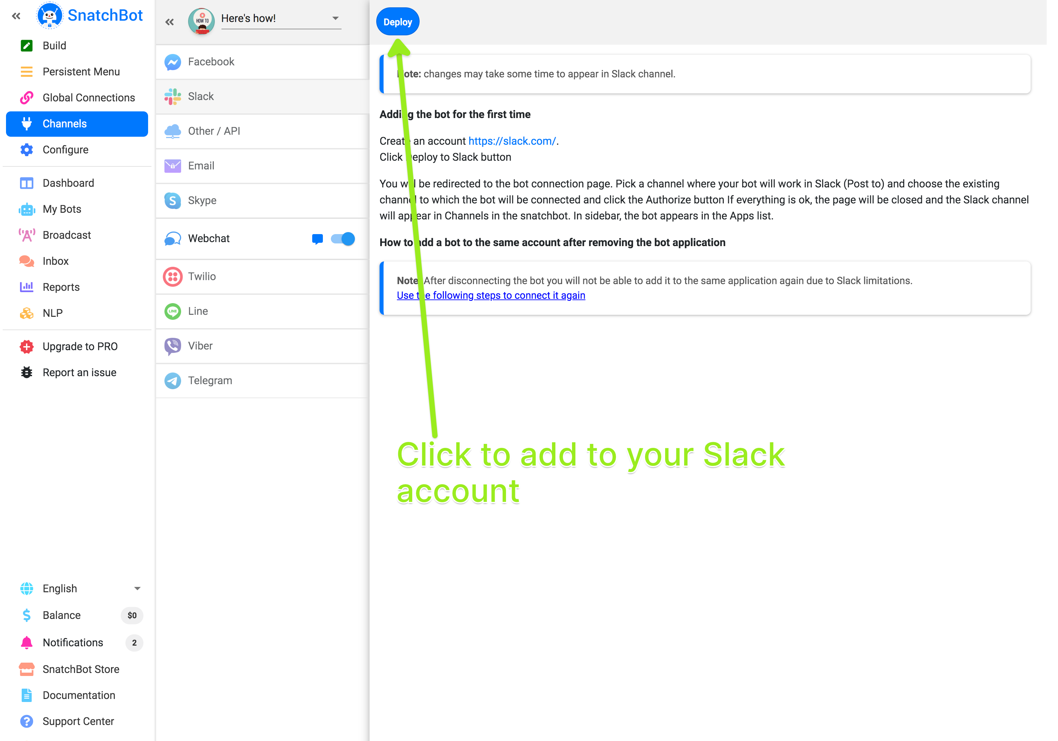Click the Skype channel icon
1058x741 pixels.
pyautogui.click(x=173, y=200)
